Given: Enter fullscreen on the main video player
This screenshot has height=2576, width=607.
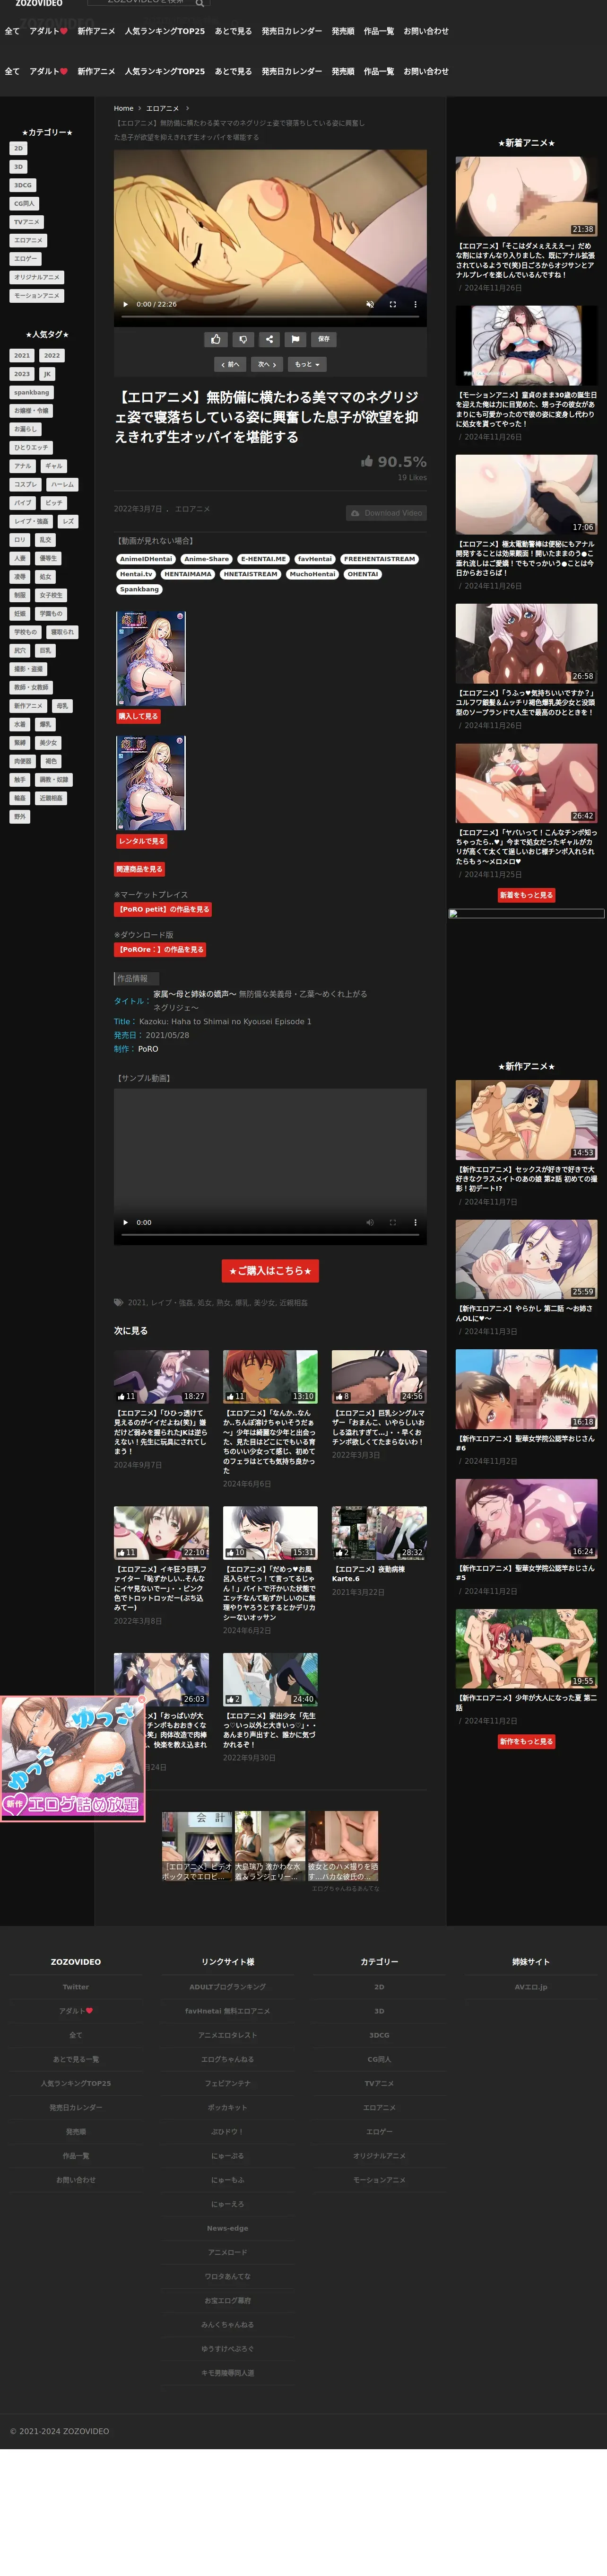Looking at the screenshot, I should coord(393,304).
